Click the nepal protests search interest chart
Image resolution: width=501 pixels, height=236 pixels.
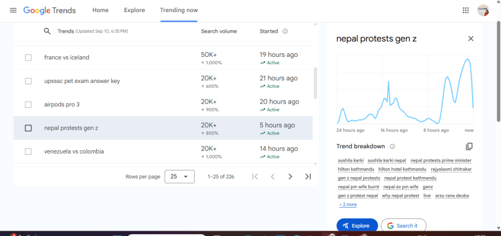click(x=405, y=90)
